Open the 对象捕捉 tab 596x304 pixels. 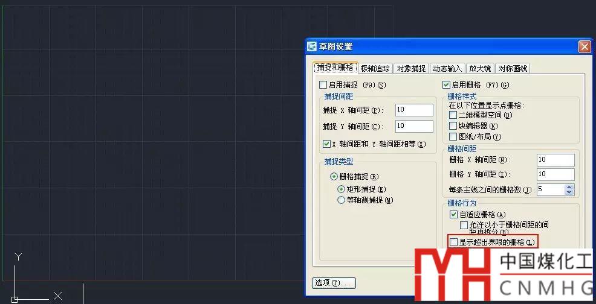click(x=411, y=69)
